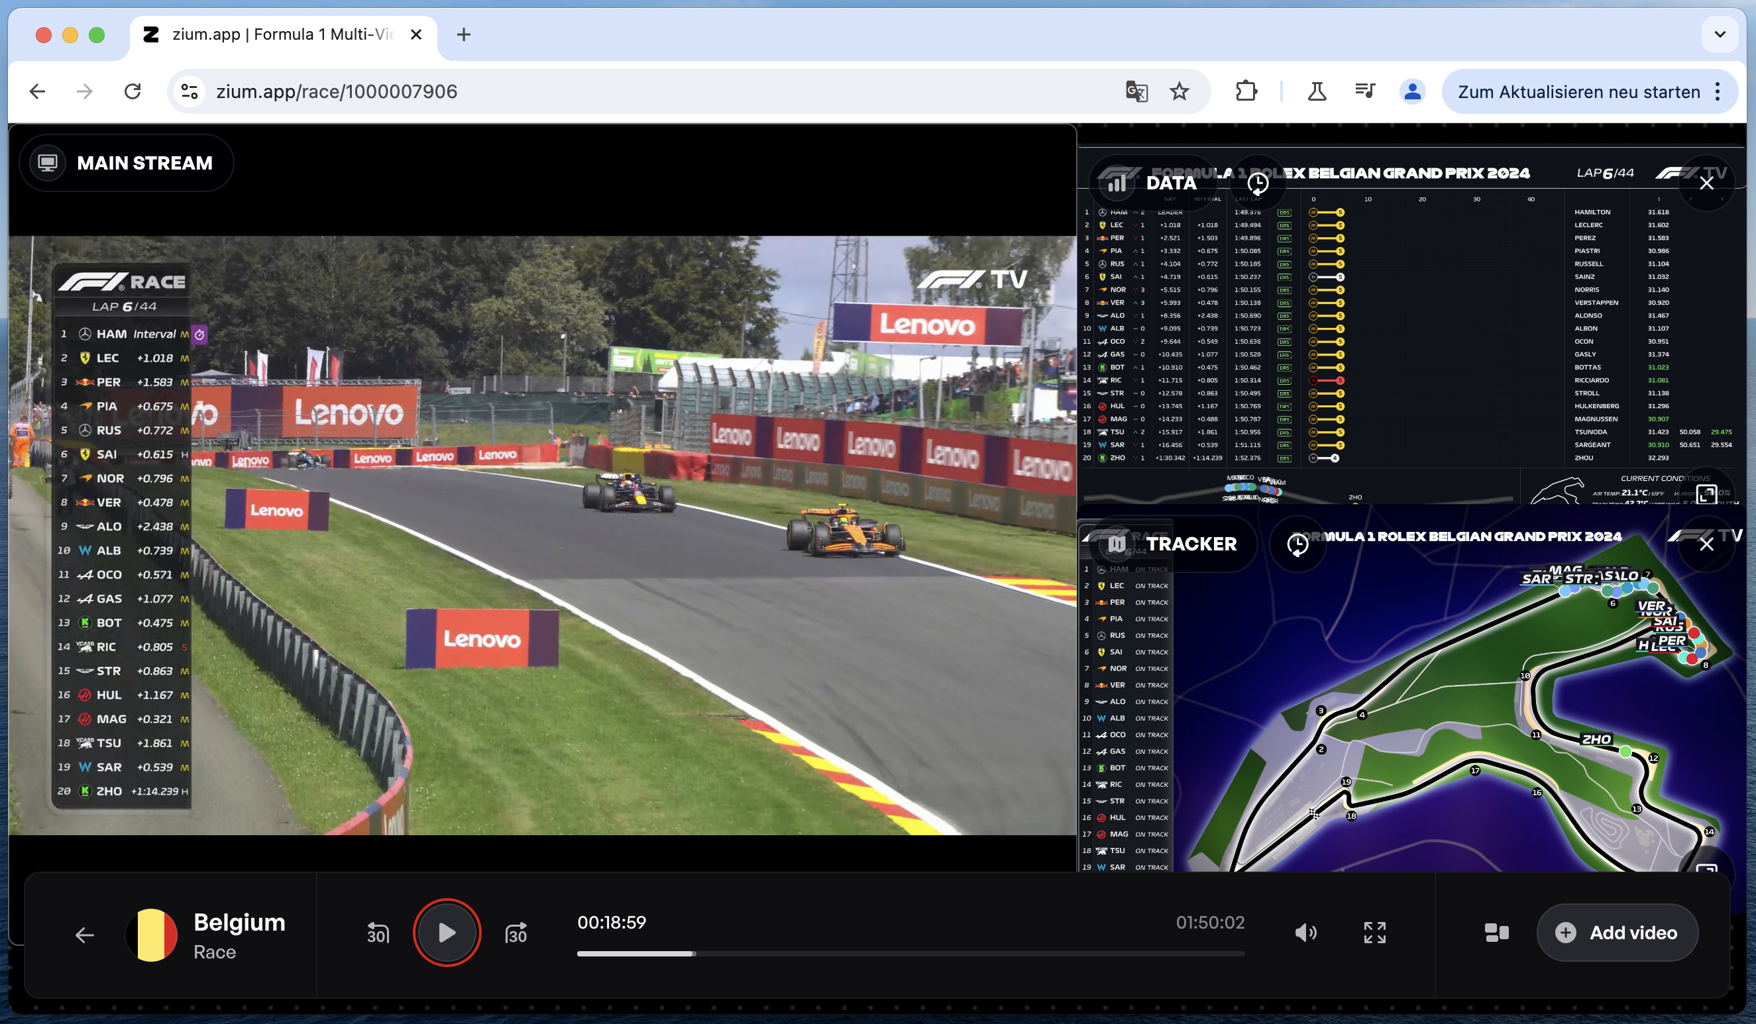The image size is (1756, 1024).
Task: Open the extensions puzzle icon
Action: pos(1246,91)
